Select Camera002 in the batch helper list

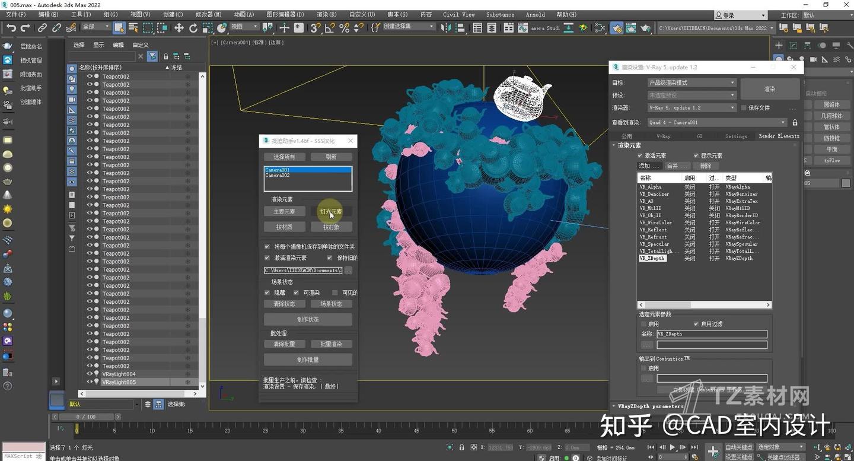point(278,176)
